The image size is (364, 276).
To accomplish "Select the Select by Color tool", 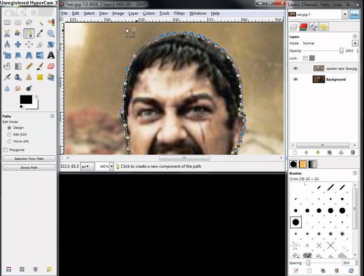I will coord(51,23).
